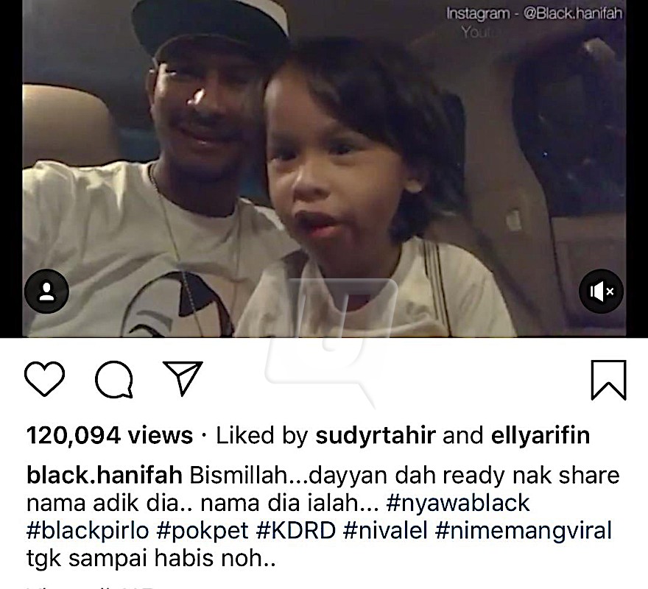Like the post with the heart icon
This screenshot has width=648, height=589.
[45, 378]
